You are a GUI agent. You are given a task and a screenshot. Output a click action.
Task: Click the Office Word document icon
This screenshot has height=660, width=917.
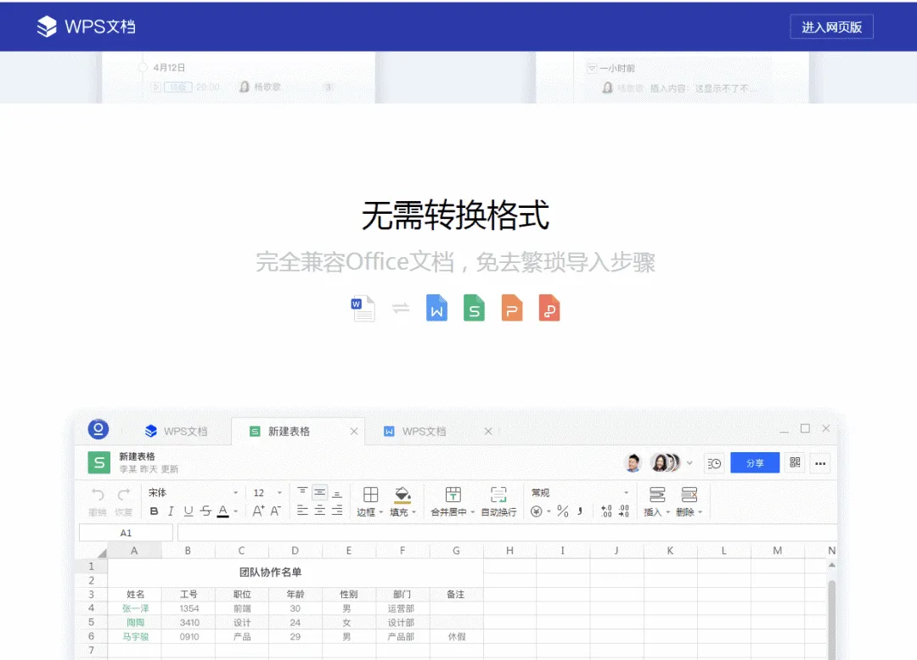363,309
